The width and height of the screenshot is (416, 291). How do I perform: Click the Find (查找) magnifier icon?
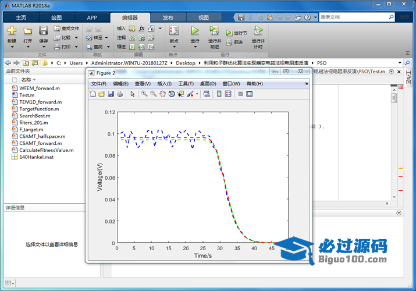pos(89,47)
